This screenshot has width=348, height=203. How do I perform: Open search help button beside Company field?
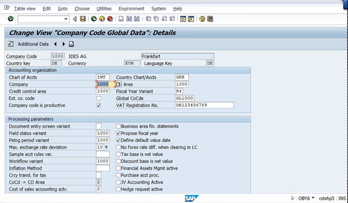pos(118,84)
